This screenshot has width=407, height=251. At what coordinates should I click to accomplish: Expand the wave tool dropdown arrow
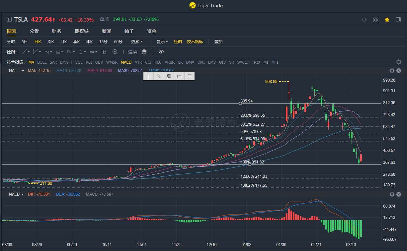click(x=51, y=52)
